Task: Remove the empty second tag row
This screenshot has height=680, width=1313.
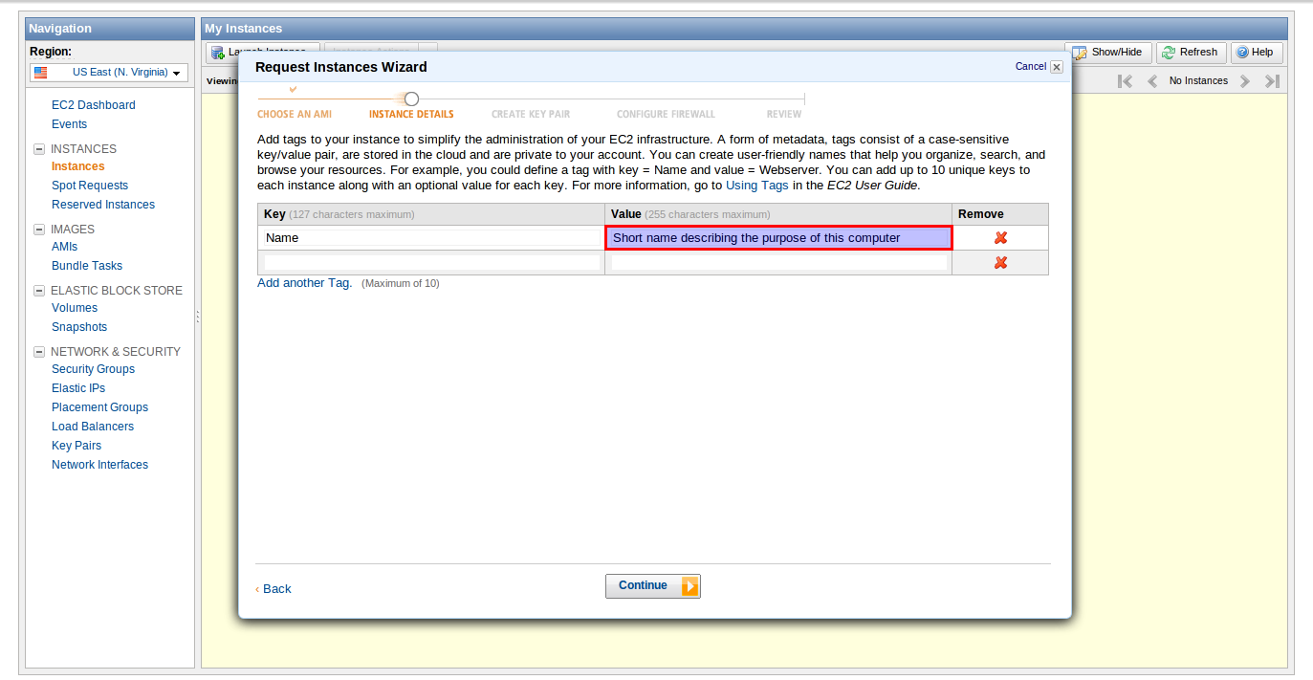Action: pos(1000,263)
